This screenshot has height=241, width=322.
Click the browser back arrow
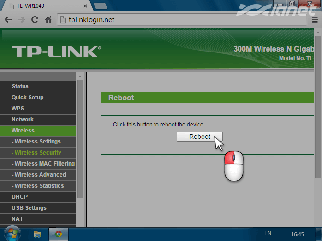coord(8,20)
